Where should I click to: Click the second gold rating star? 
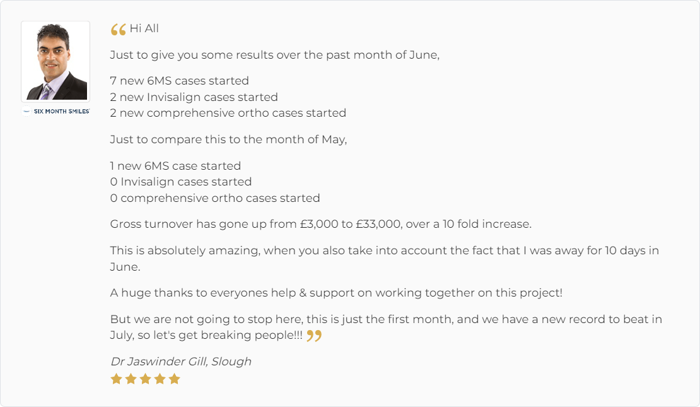(x=131, y=379)
